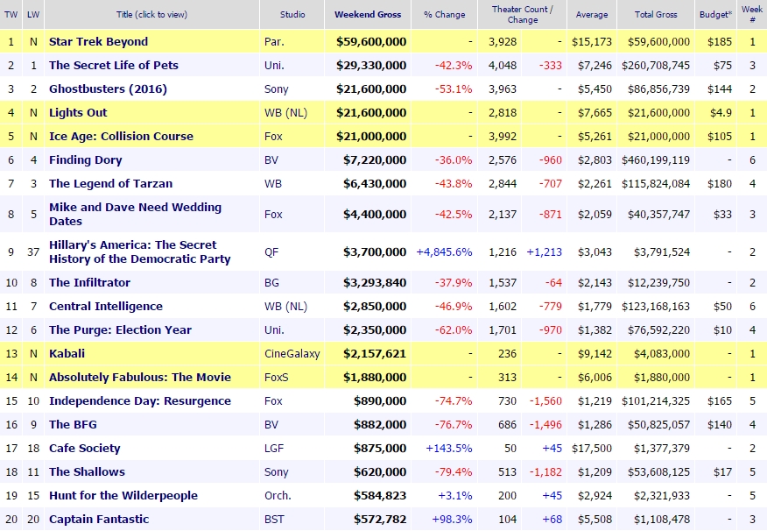This screenshot has height=531, width=767.
Task: Open Mike and Dave Need Wedding Dates link
Action: point(136,214)
